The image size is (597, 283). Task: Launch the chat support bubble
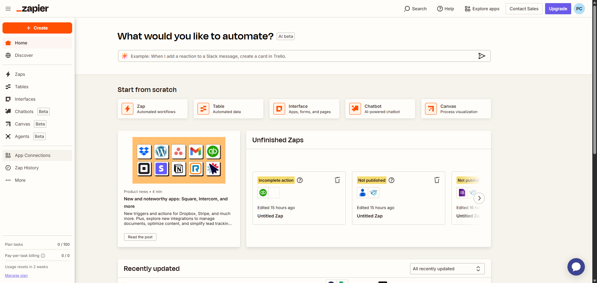tap(576, 267)
